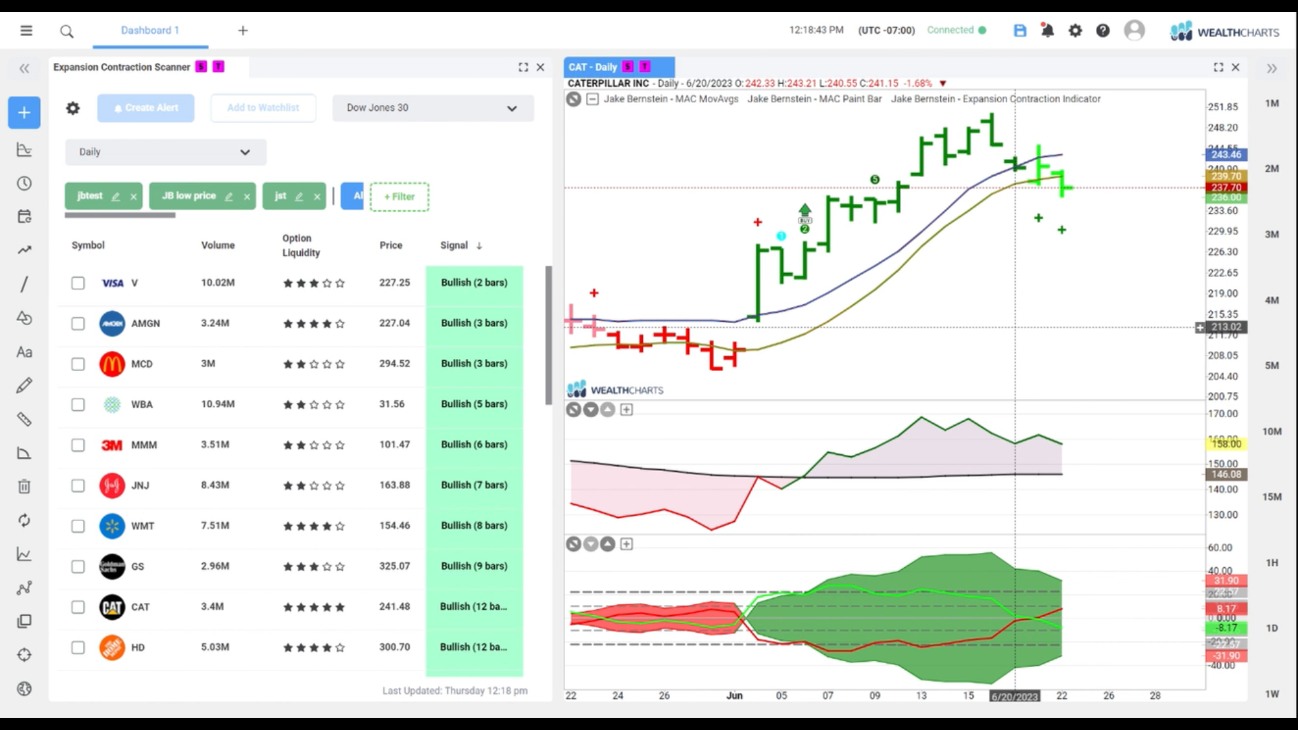Select the 1H timeframe
Image resolution: width=1298 pixels, height=730 pixels.
(x=1272, y=562)
